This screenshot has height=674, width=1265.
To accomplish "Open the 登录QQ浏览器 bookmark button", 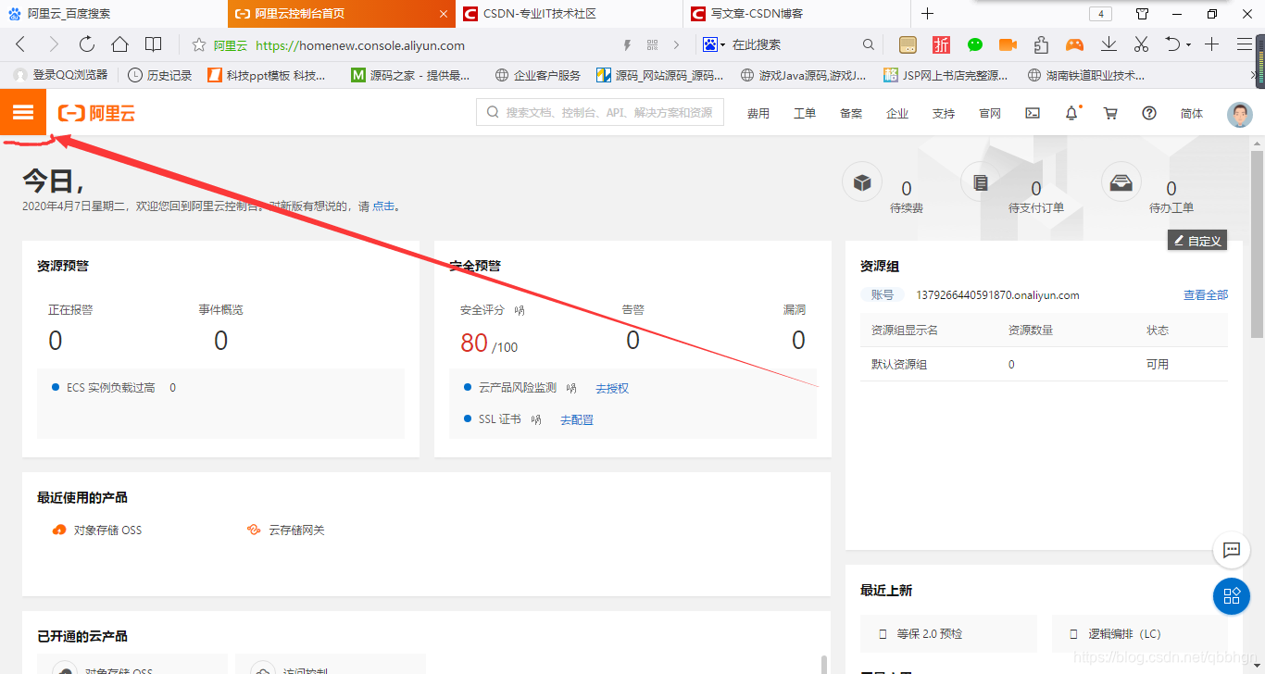I will pos(61,75).
